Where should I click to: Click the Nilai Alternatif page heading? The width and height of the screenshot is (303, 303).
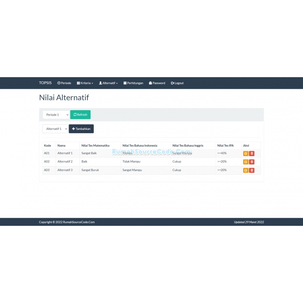[64, 97]
